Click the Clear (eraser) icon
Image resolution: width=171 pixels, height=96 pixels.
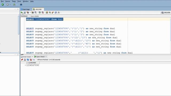[53, 13]
